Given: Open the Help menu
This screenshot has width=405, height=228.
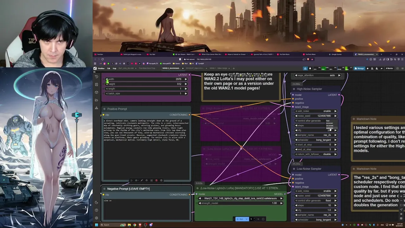Looking at the screenshot, I should [x=115, y=68].
